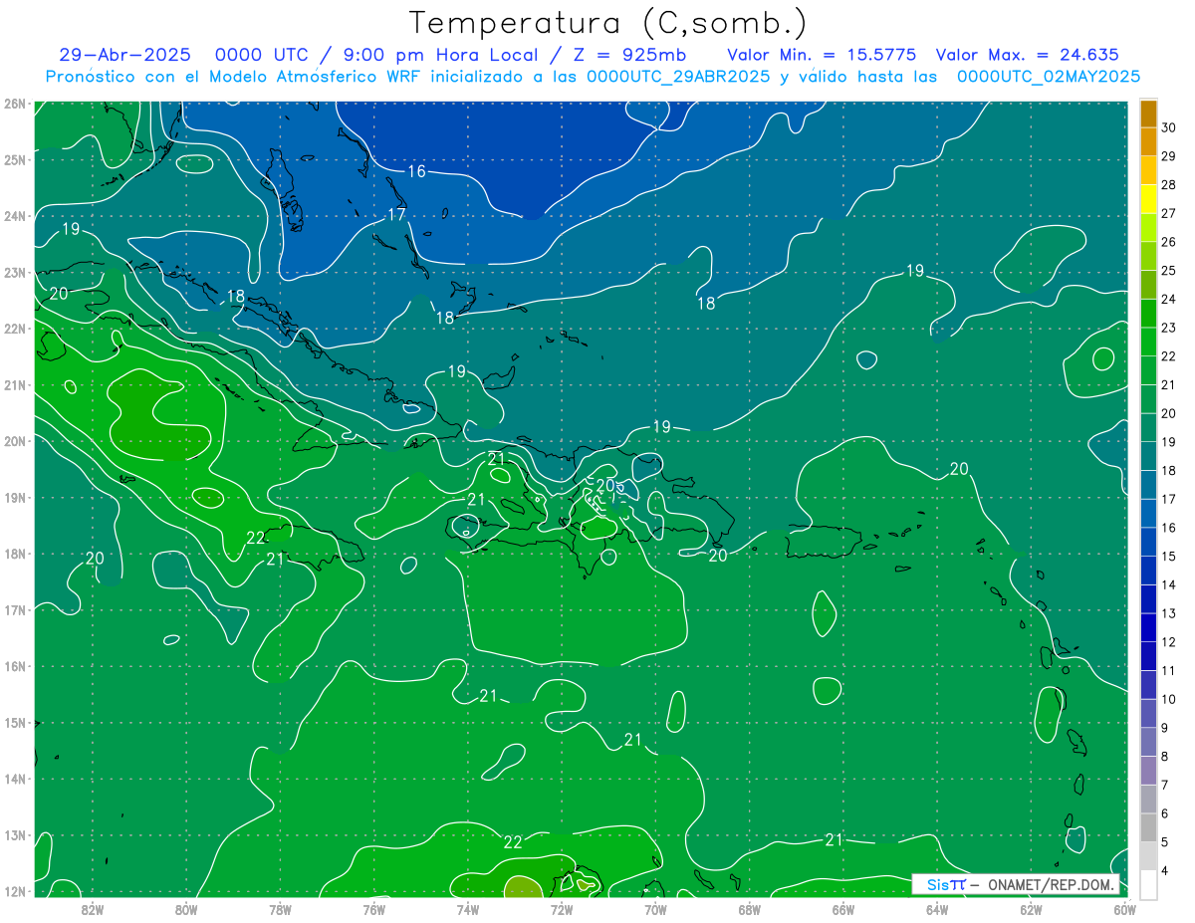
Task: Click the colorbar label "23"
Action: [1168, 328]
